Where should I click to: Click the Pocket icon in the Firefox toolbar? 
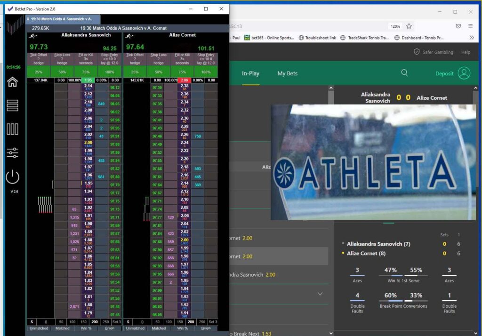458,26
